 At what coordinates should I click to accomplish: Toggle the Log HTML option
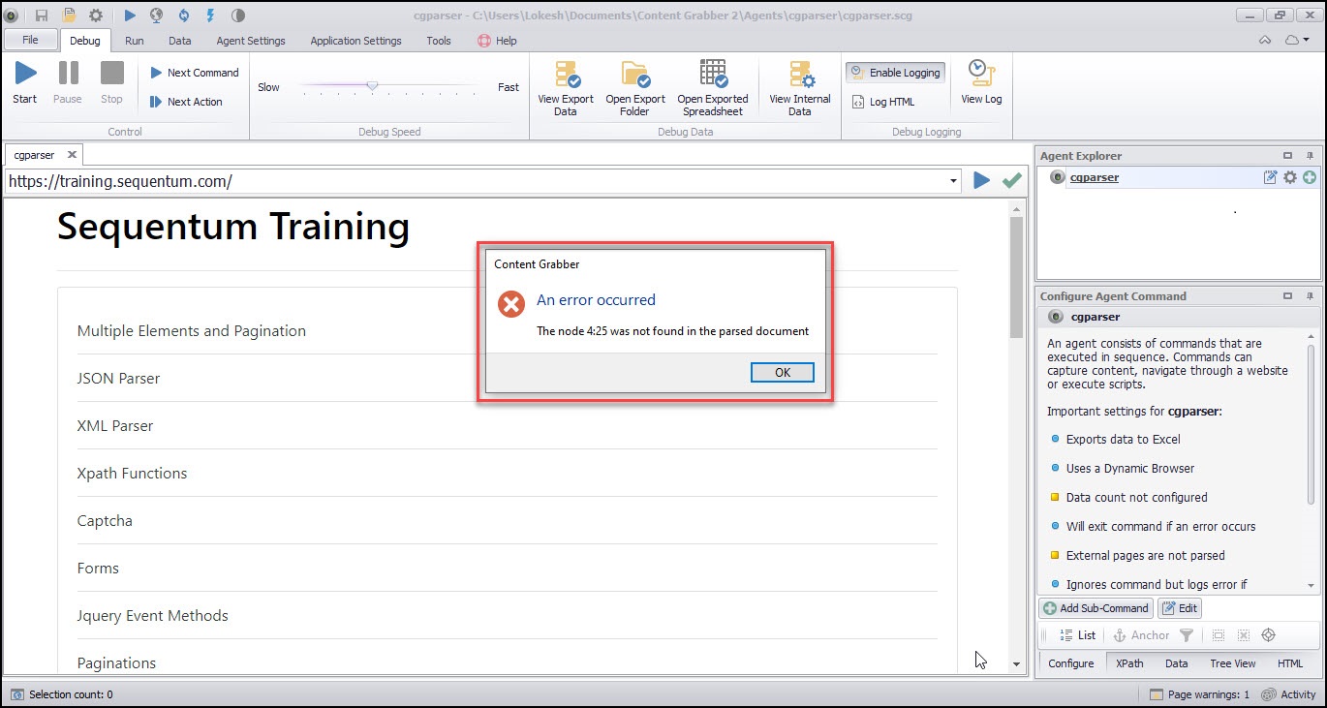pyautogui.click(x=882, y=102)
